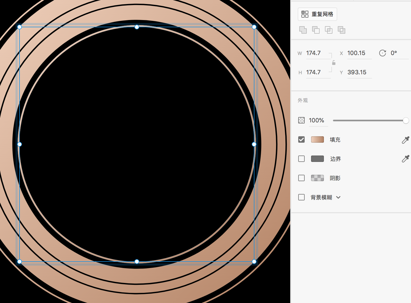Open the border gray color swatch
Viewport: 411px width, 303px height.
click(x=317, y=159)
